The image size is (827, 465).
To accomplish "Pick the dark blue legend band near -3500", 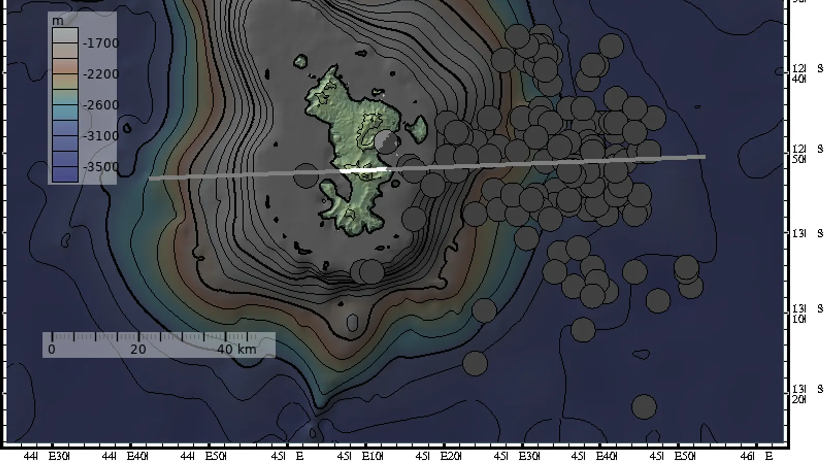I will click(65, 173).
